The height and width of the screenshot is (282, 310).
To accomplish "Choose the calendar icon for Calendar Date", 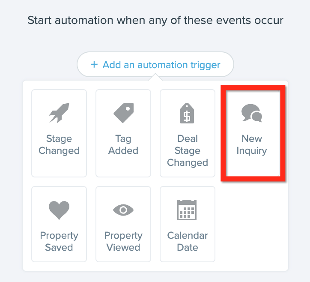I will click(x=187, y=210).
